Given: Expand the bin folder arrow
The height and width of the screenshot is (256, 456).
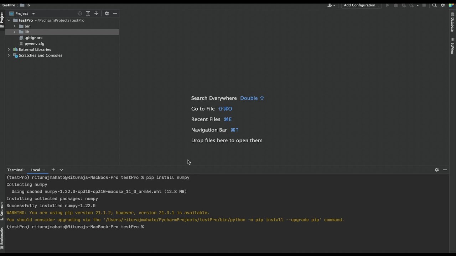Looking at the screenshot, I should point(15,26).
